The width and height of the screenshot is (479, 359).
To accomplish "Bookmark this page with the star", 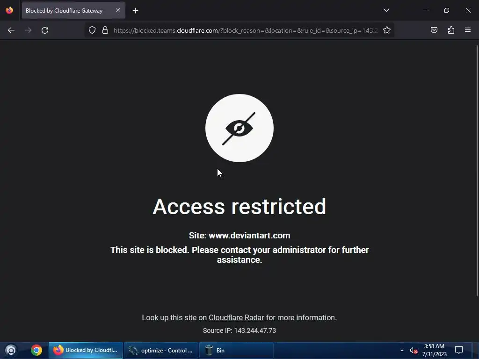I will 387,30.
